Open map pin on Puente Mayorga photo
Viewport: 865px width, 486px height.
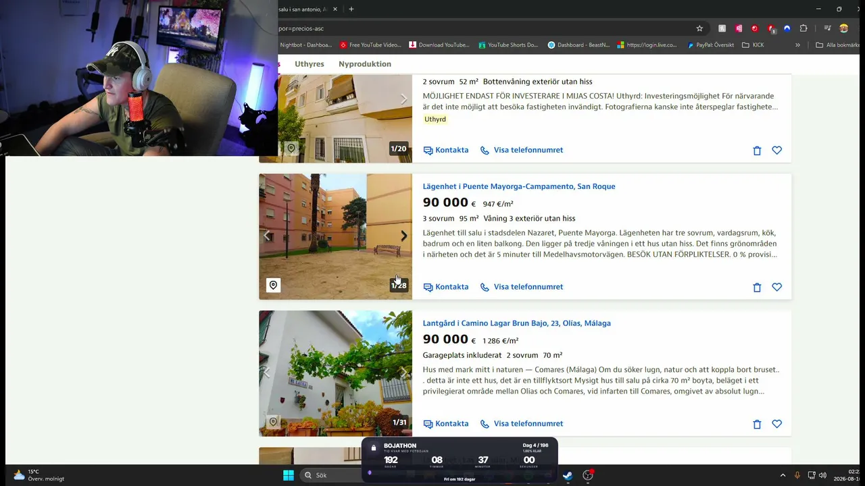(x=273, y=285)
